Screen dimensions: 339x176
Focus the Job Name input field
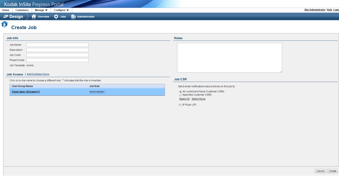57,45
